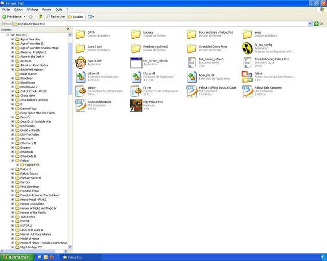Image resolution: width=327 pixels, height=261 pixels.
Task: Select the FALLOUTW Vault Boy application icon
Action: (x=81, y=62)
